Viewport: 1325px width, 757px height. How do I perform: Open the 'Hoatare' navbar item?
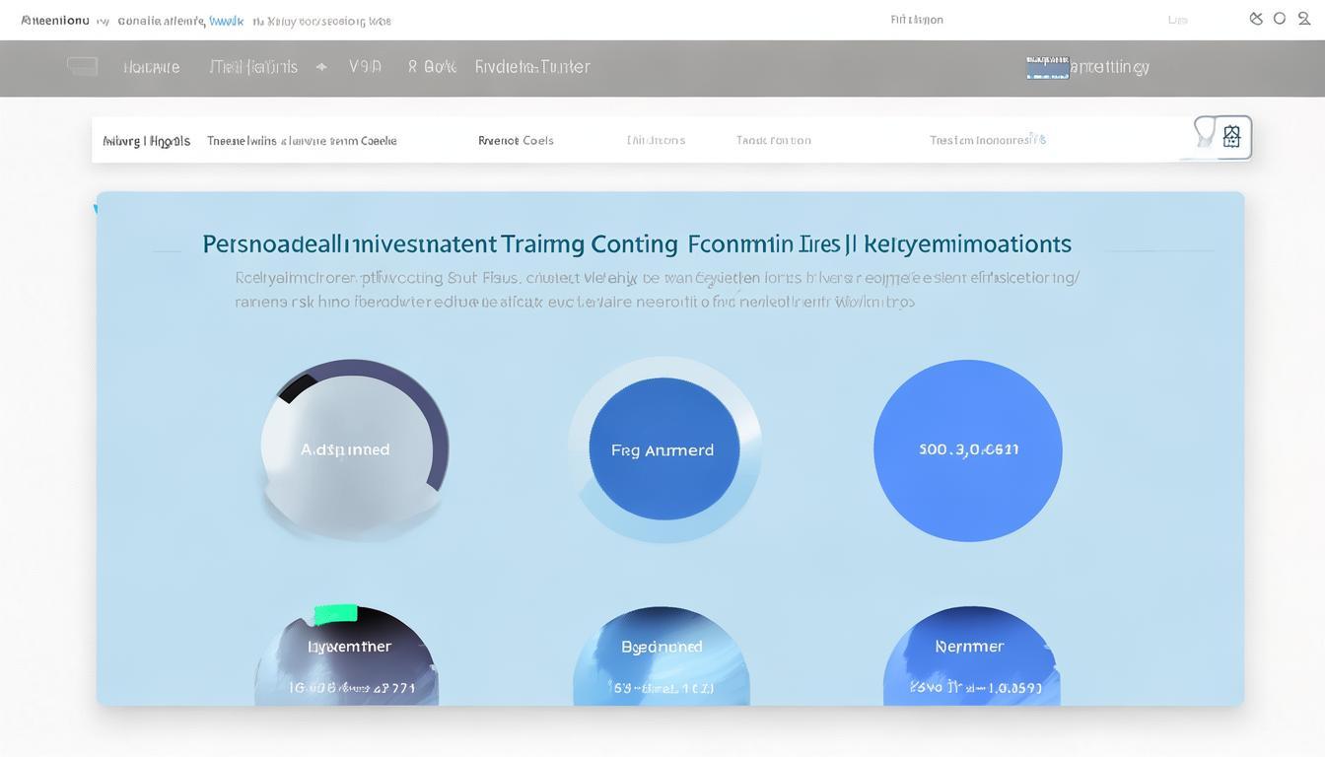coord(151,67)
